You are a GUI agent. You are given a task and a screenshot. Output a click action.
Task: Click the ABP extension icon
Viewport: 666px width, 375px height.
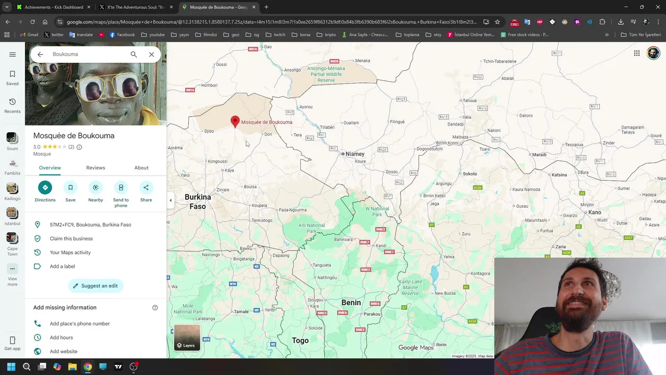[x=540, y=22]
